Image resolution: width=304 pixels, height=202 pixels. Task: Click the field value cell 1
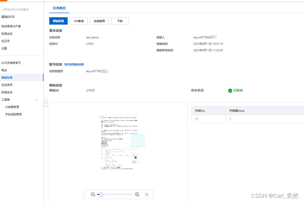[x=265, y=119]
